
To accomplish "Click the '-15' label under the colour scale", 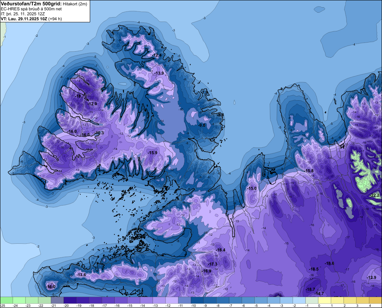I will 130,306.
